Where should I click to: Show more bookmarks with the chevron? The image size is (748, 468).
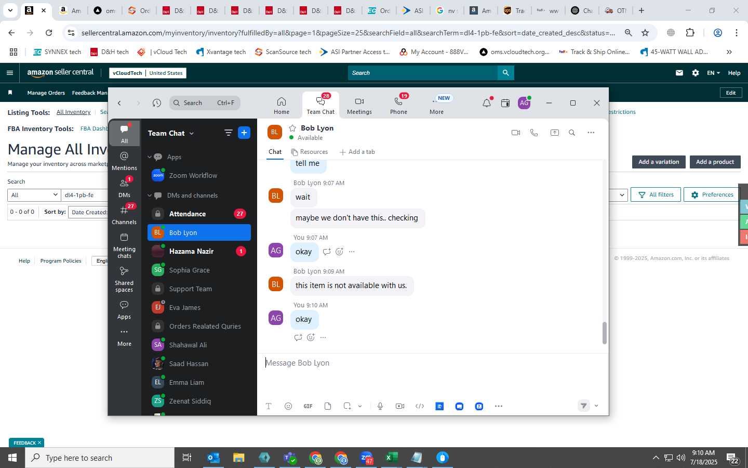(x=729, y=52)
